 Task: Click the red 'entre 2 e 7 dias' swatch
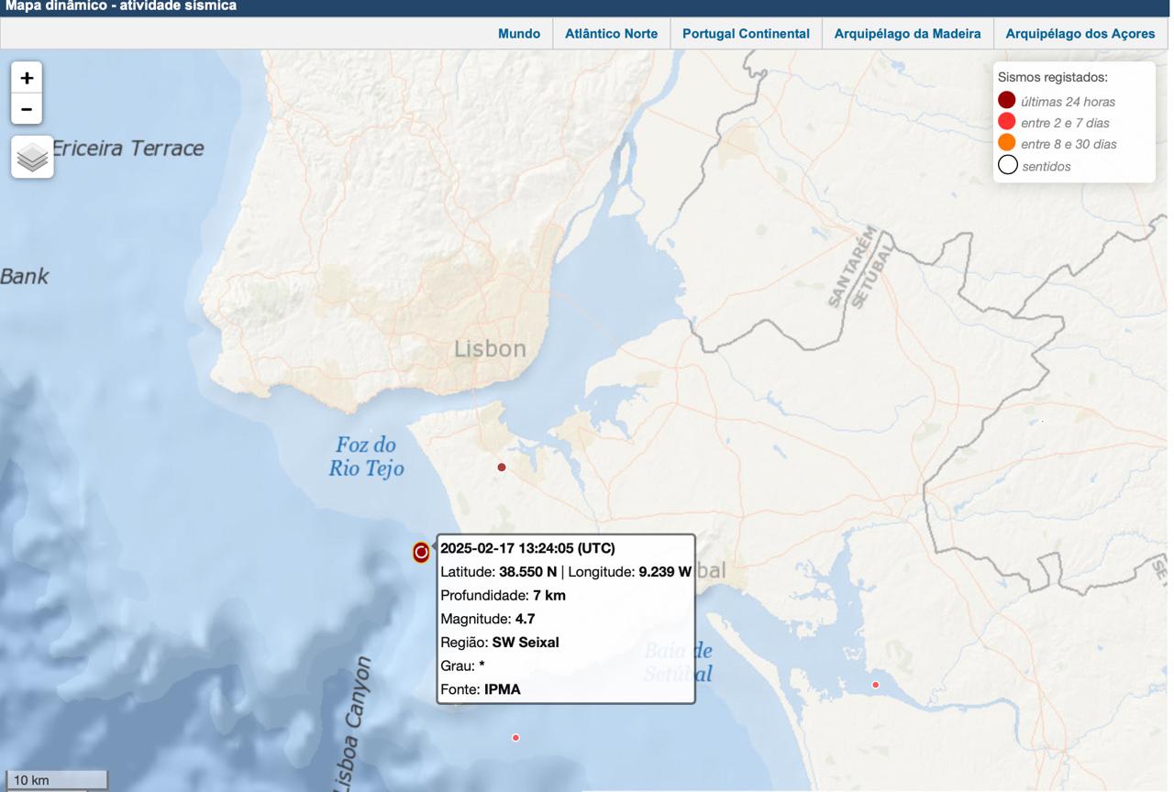tap(1007, 122)
